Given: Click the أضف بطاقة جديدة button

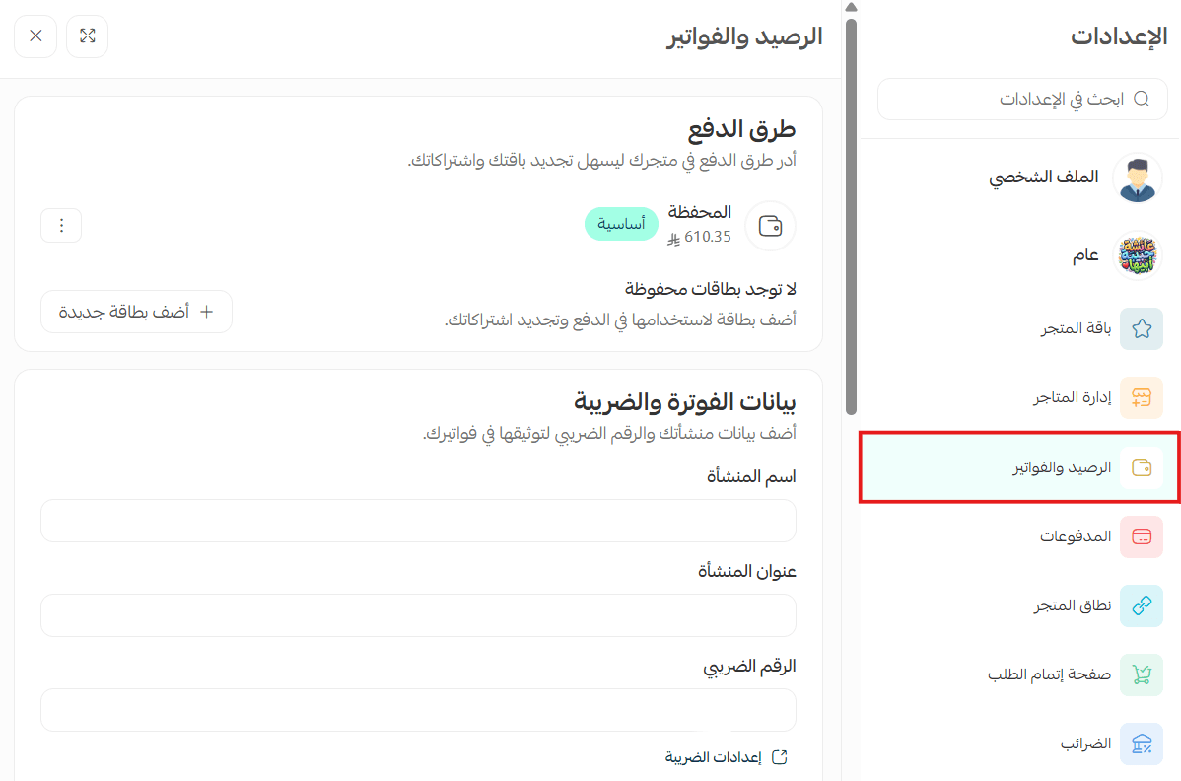Looking at the screenshot, I should [136, 312].
